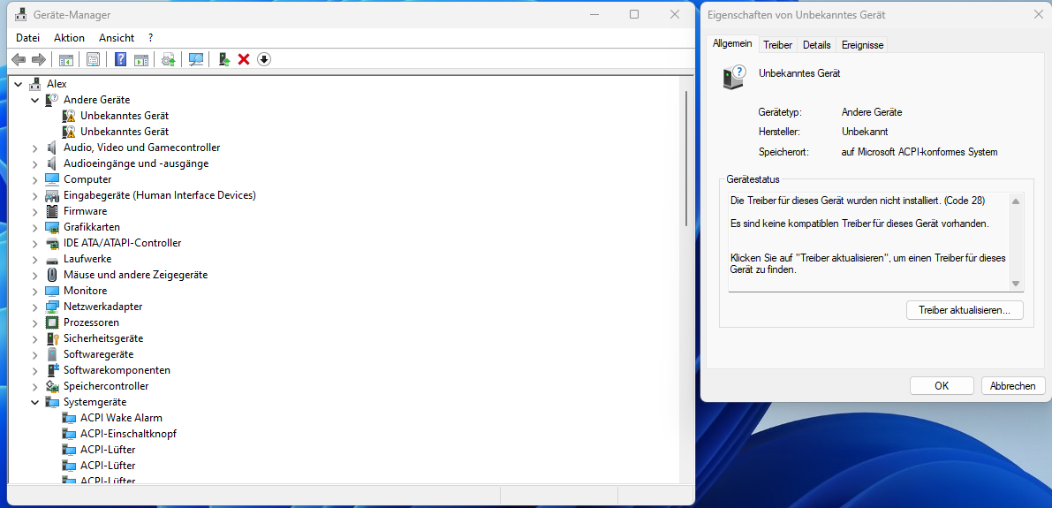
Task: Collapse the Andere Geräte category
Action: pyautogui.click(x=34, y=100)
